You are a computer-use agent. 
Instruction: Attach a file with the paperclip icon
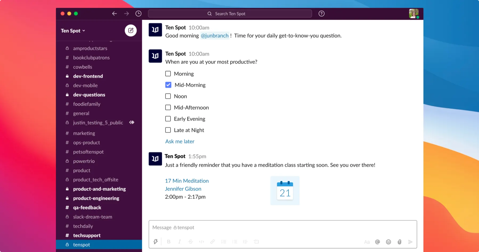pyautogui.click(x=399, y=242)
